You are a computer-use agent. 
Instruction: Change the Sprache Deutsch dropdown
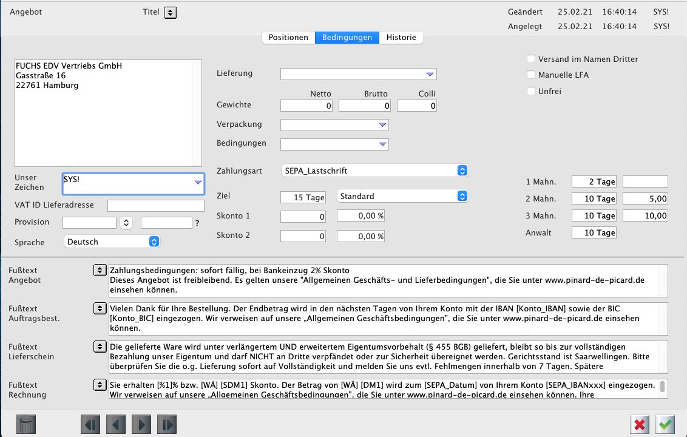coord(112,242)
